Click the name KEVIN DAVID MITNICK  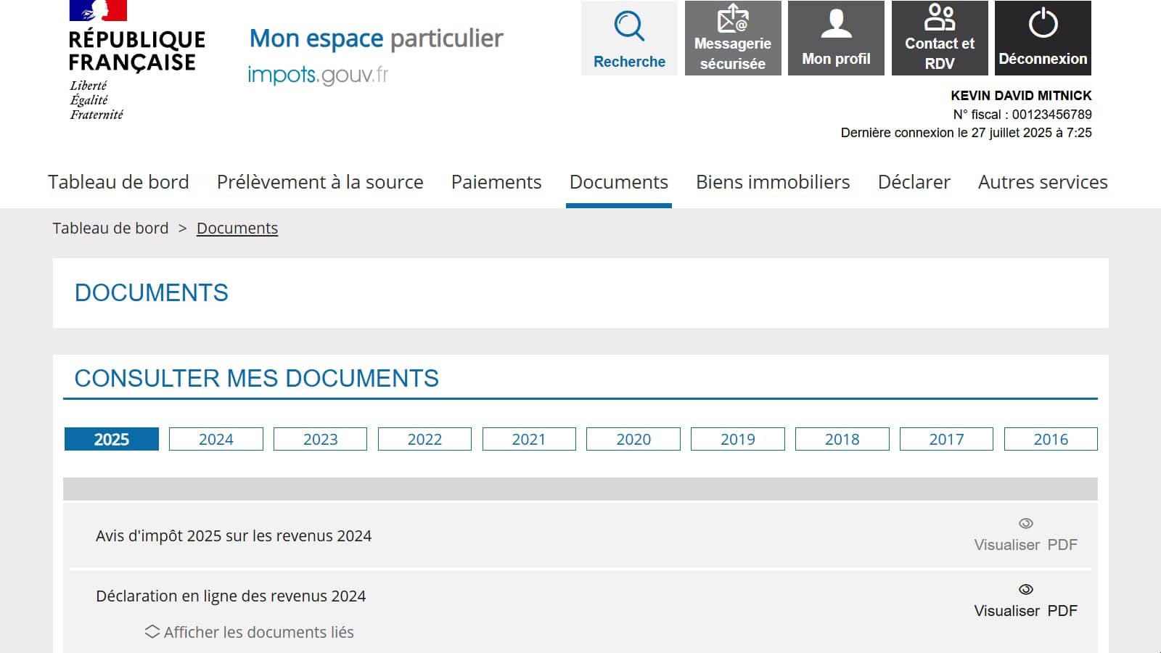coord(1021,96)
